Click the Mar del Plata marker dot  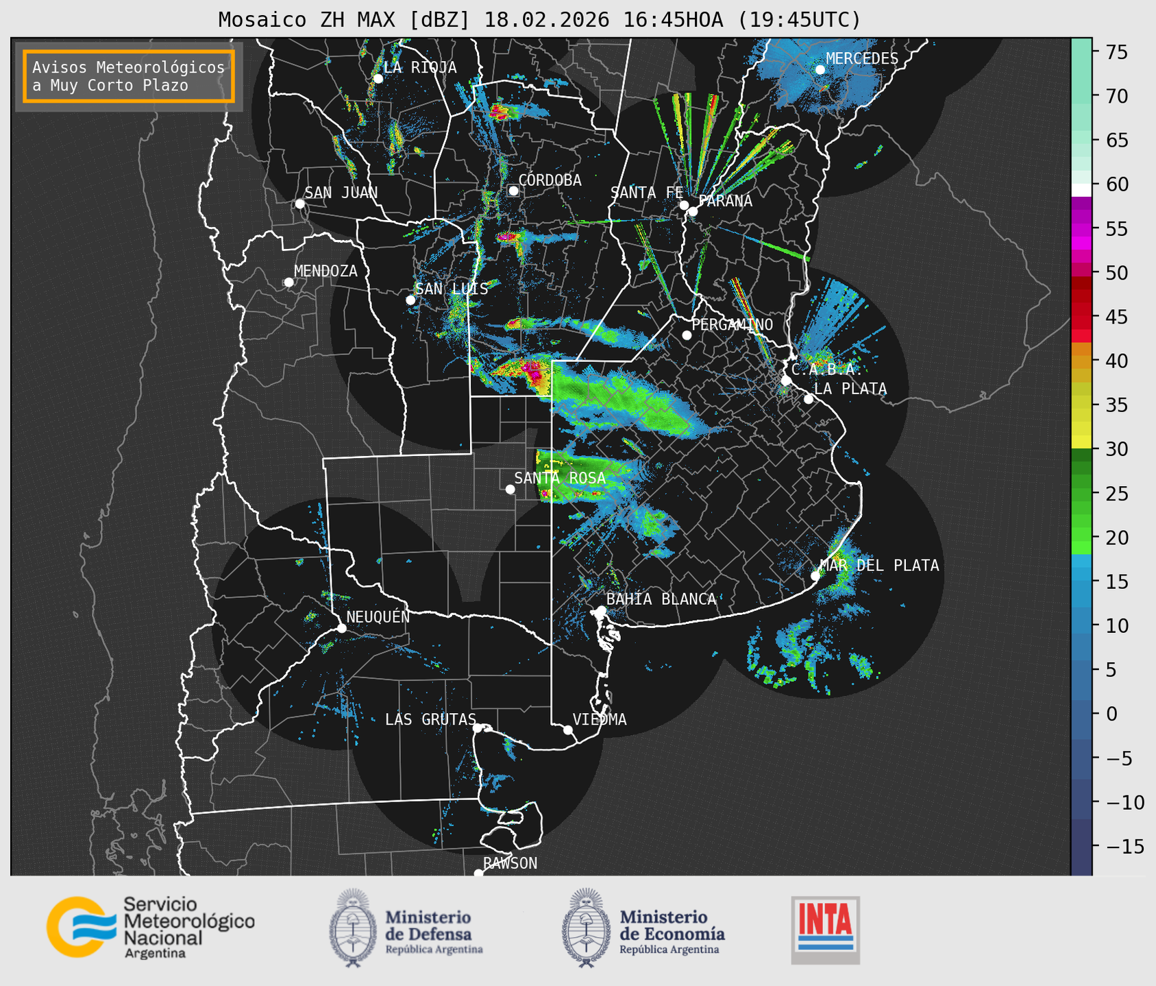point(815,576)
